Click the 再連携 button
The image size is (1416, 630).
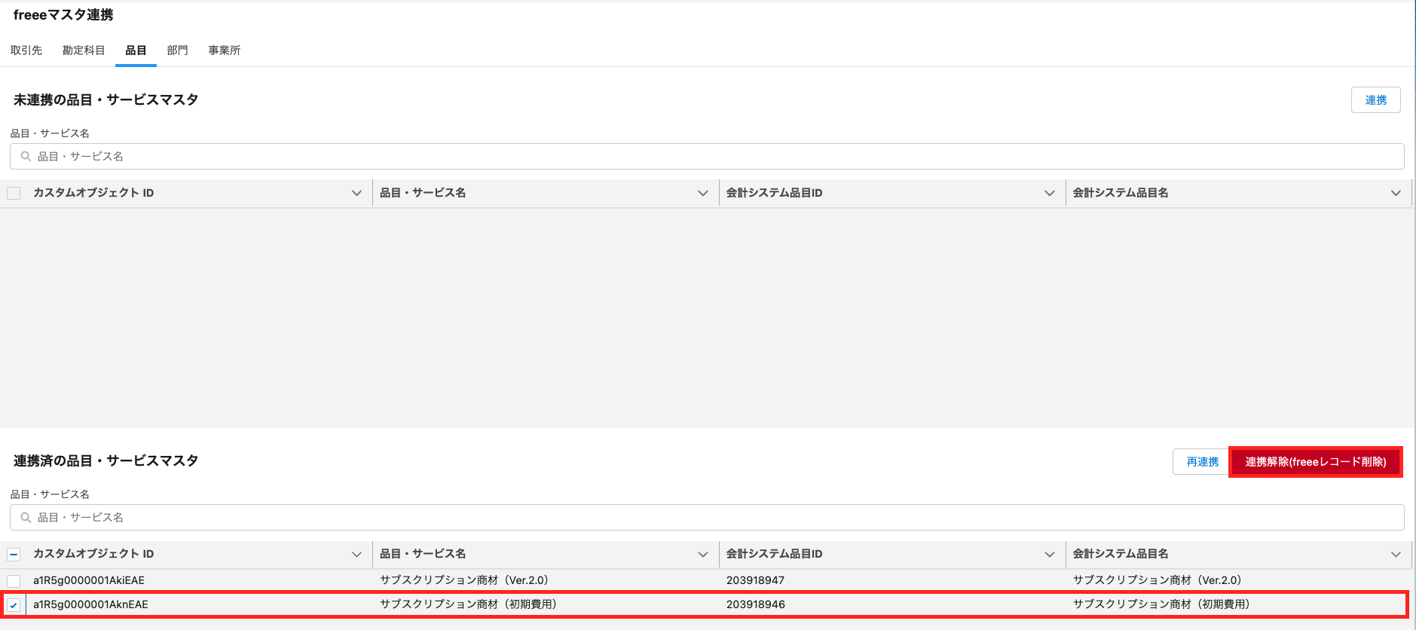(1202, 462)
